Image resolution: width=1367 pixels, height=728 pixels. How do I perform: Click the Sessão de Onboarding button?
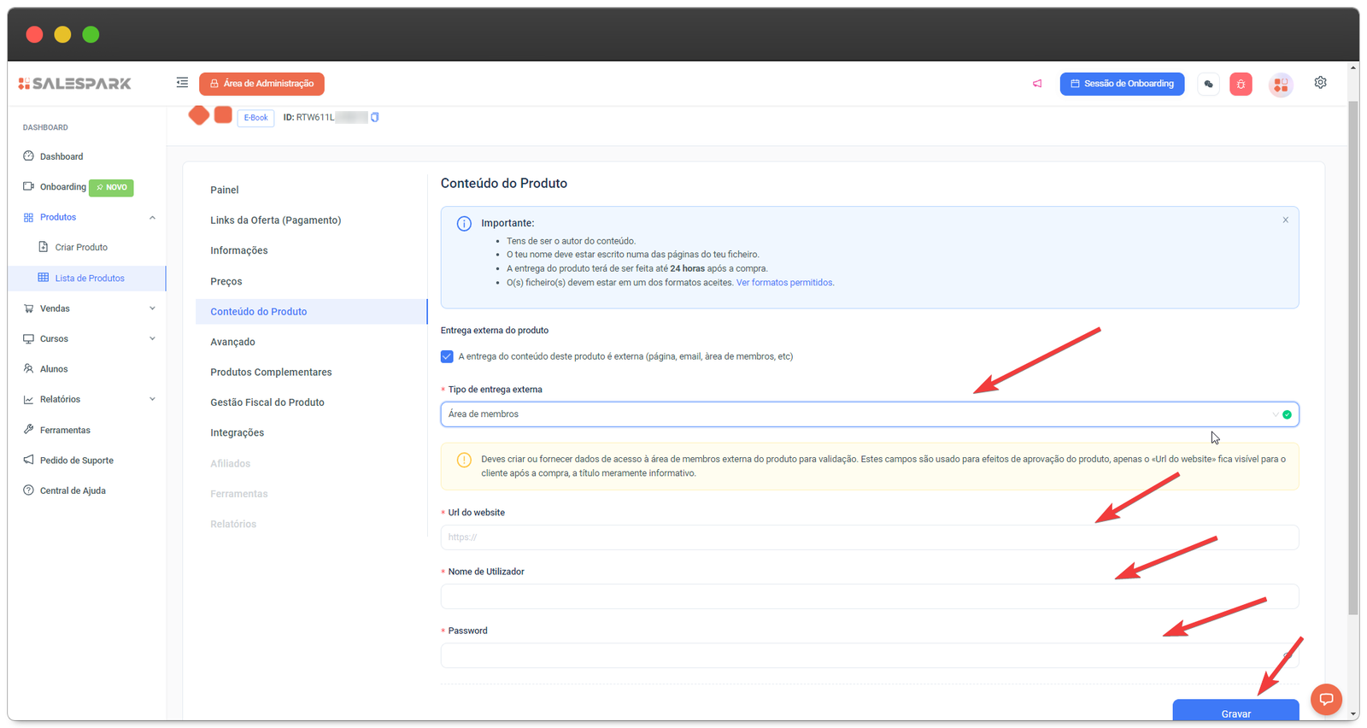[1121, 84]
